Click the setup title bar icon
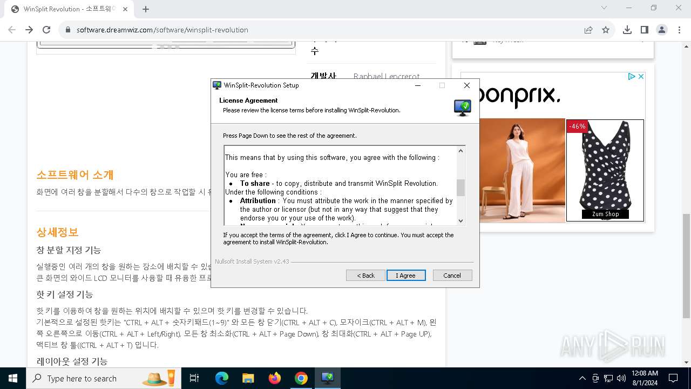This screenshot has width=691, height=389. 217,85
